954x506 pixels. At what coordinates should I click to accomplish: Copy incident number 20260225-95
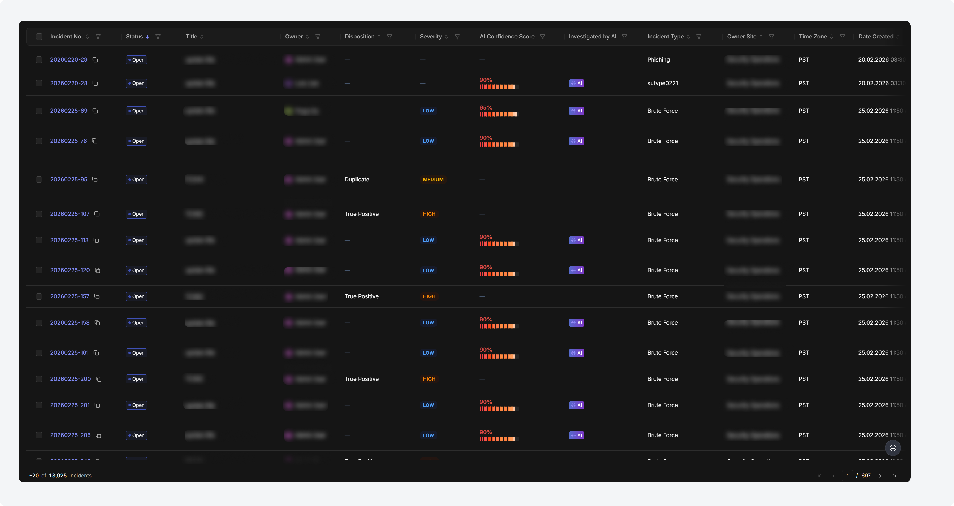[95, 180]
